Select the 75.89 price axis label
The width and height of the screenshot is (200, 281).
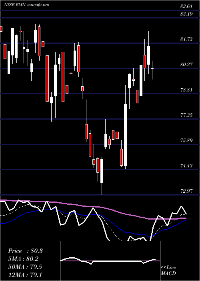[186, 140]
